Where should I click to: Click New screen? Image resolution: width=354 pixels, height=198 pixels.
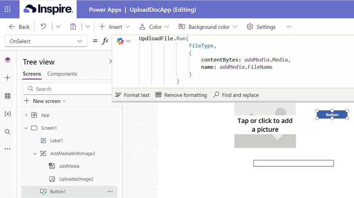pos(45,101)
